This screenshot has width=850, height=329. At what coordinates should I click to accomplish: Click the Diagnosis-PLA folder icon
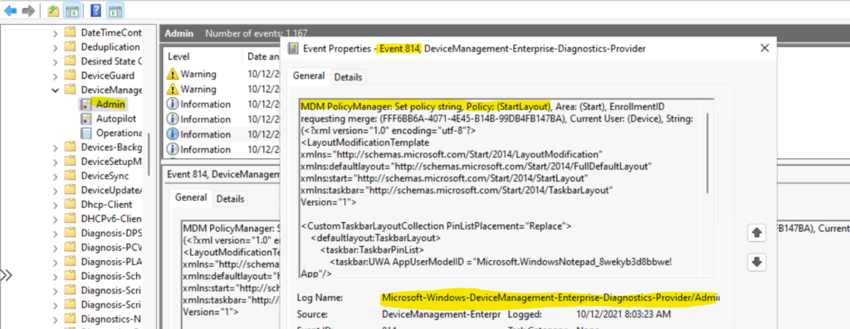tap(70, 261)
